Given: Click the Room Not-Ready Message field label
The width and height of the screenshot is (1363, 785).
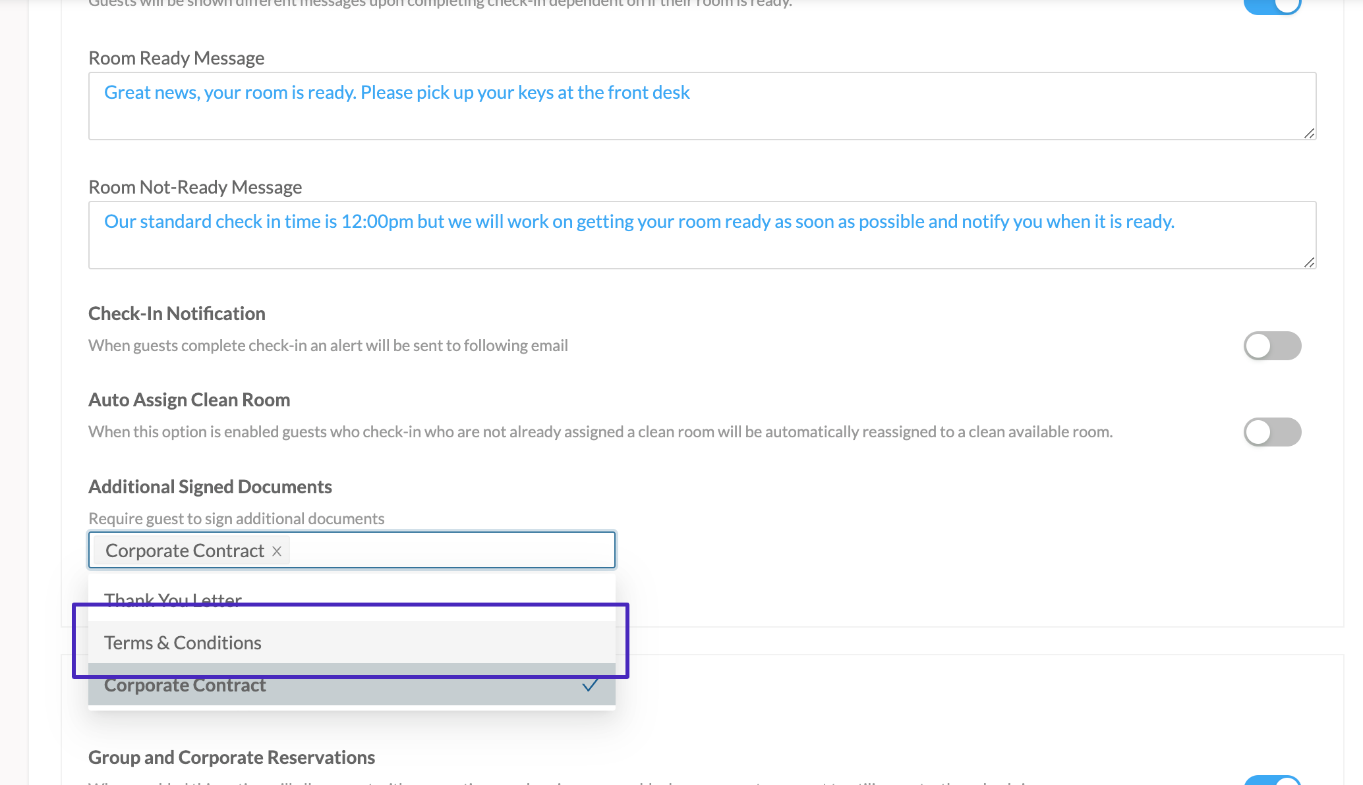Looking at the screenshot, I should coord(195,187).
